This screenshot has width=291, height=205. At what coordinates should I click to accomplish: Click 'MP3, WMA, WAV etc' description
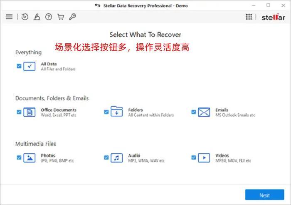pyautogui.click(x=146, y=160)
